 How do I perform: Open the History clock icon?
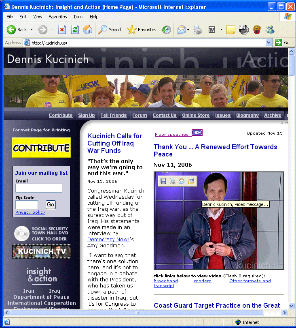point(166,30)
